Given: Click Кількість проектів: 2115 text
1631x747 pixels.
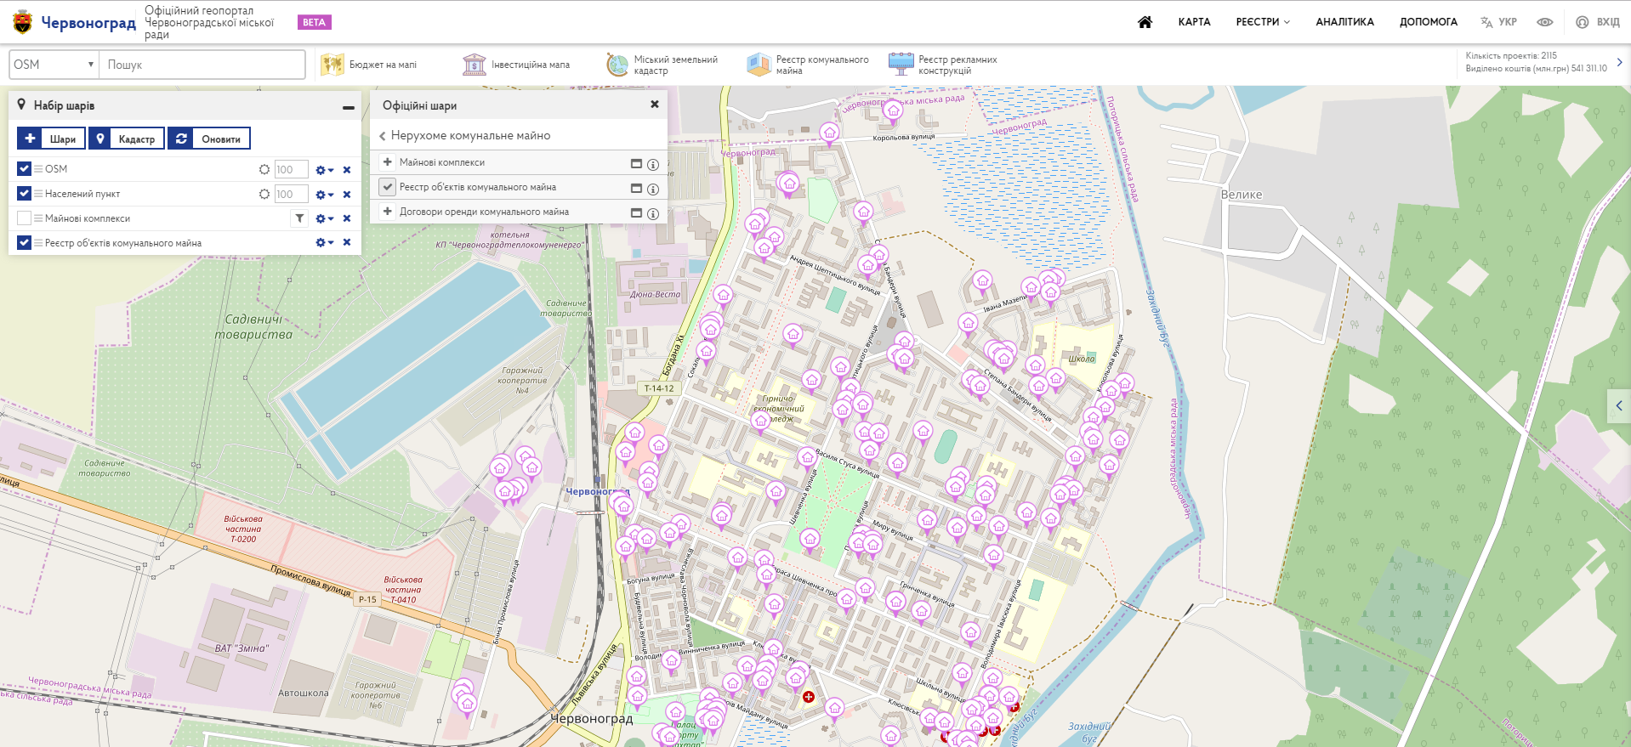Looking at the screenshot, I should point(1511,55).
